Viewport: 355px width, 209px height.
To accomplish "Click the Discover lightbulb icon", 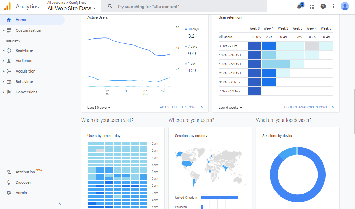I will [9, 183].
